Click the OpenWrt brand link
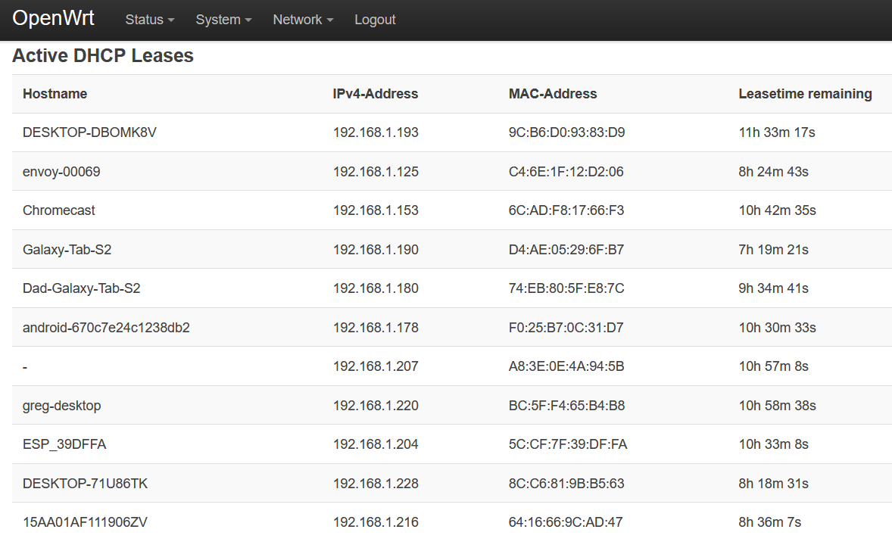 coord(53,18)
